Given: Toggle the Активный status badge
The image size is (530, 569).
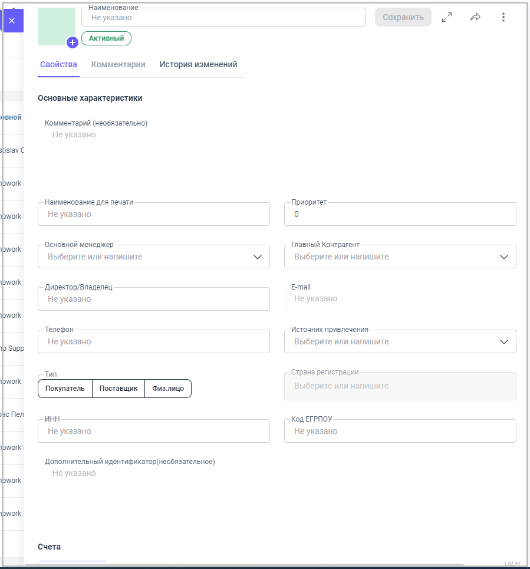Looking at the screenshot, I should [x=106, y=38].
